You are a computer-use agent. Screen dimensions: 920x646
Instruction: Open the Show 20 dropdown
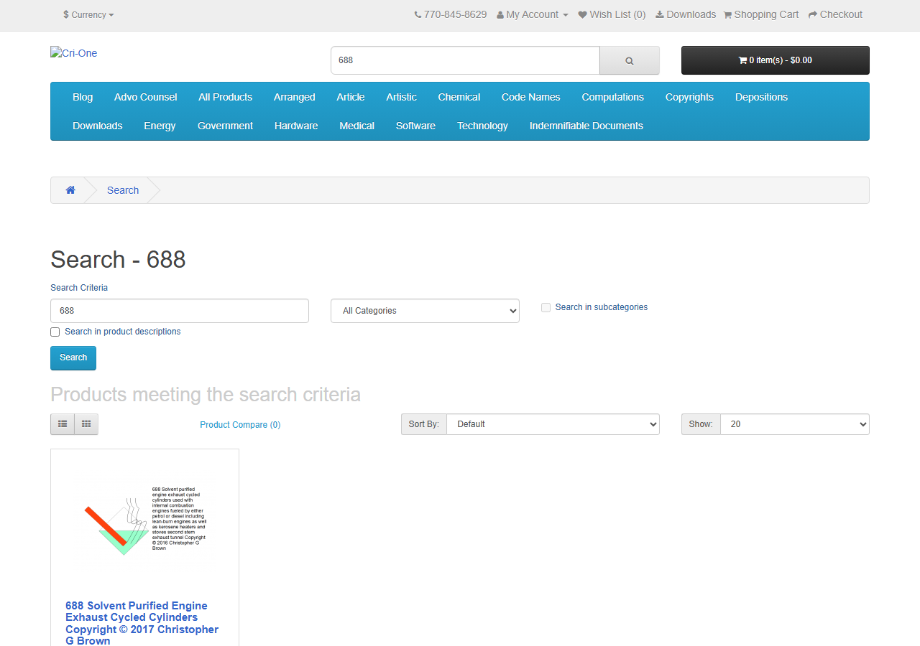pyautogui.click(x=794, y=424)
